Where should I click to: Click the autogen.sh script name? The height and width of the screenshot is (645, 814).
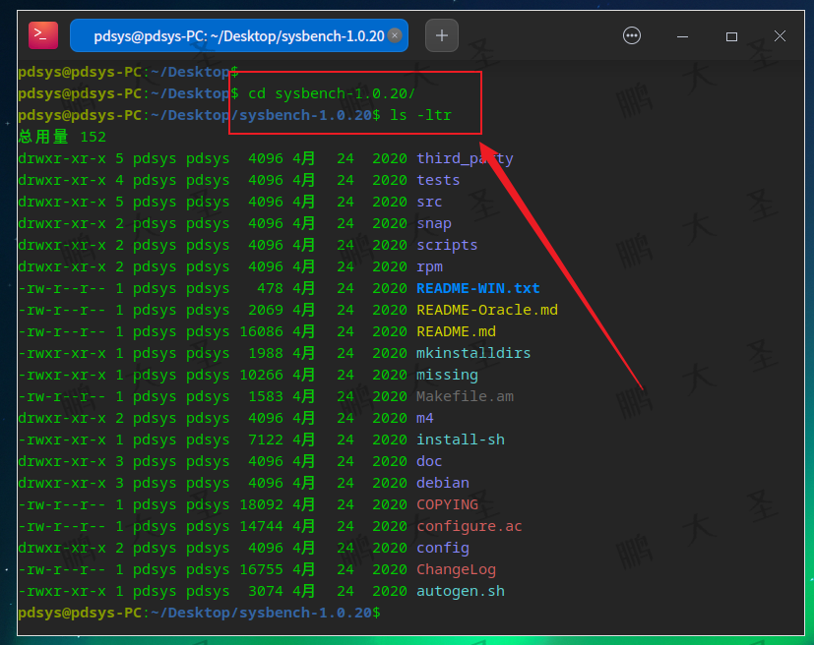click(x=463, y=590)
